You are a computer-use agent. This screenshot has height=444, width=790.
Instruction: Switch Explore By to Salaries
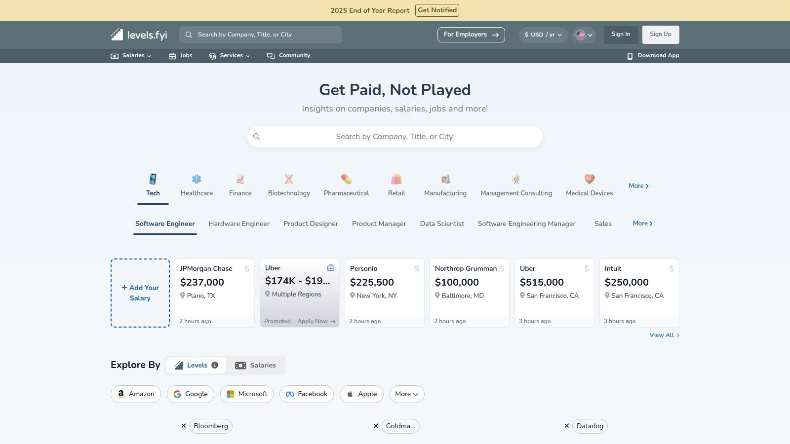[255, 366]
